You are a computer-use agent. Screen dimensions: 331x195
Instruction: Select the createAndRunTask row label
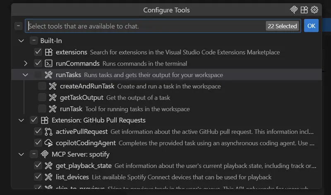87,86
